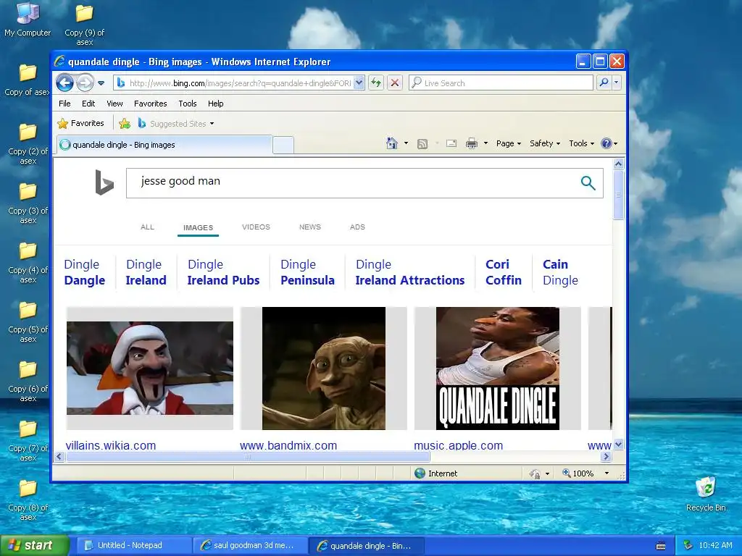Open the File menu
Image resolution: width=742 pixels, height=556 pixels.
[64, 104]
